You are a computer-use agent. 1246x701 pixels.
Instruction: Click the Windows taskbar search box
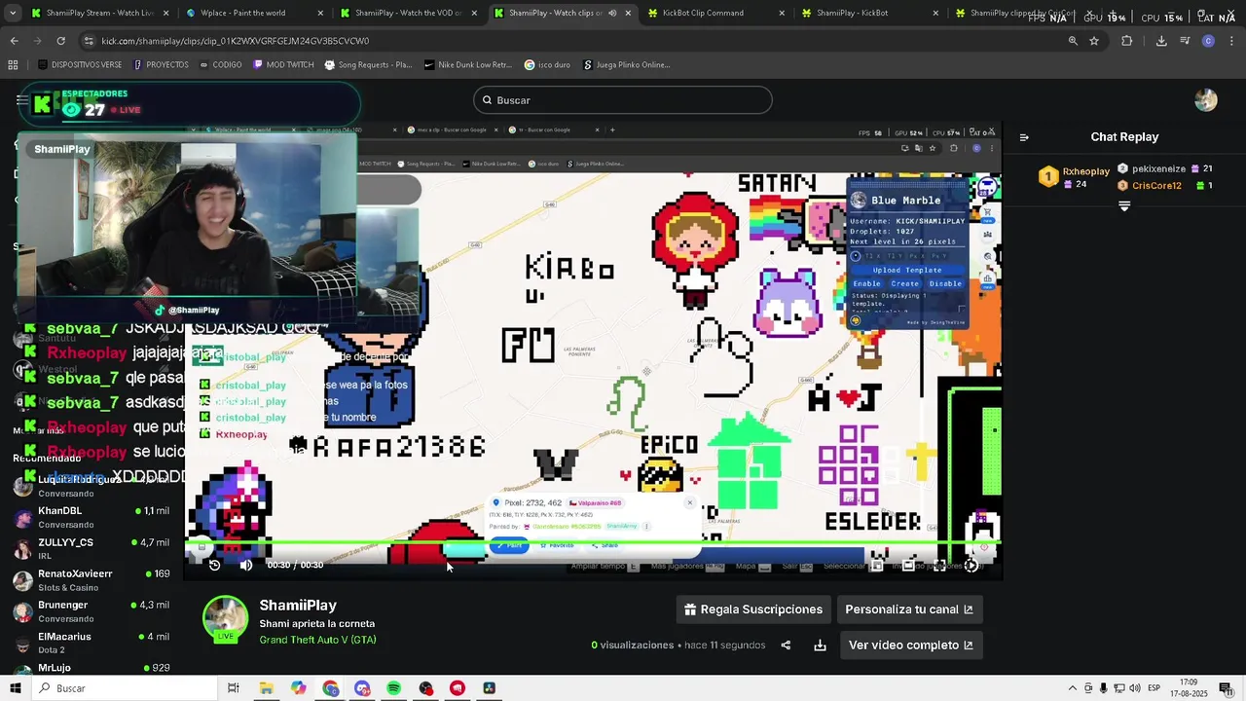(x=123, y=688)
